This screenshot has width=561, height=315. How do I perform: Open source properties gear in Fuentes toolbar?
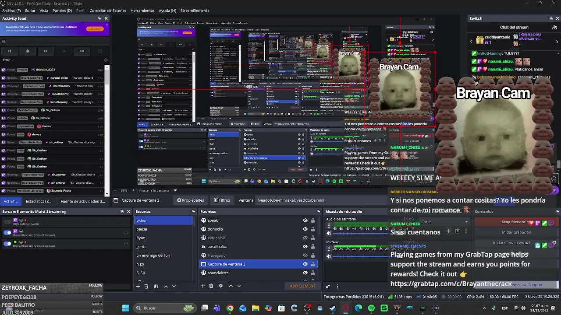point(220,286)
